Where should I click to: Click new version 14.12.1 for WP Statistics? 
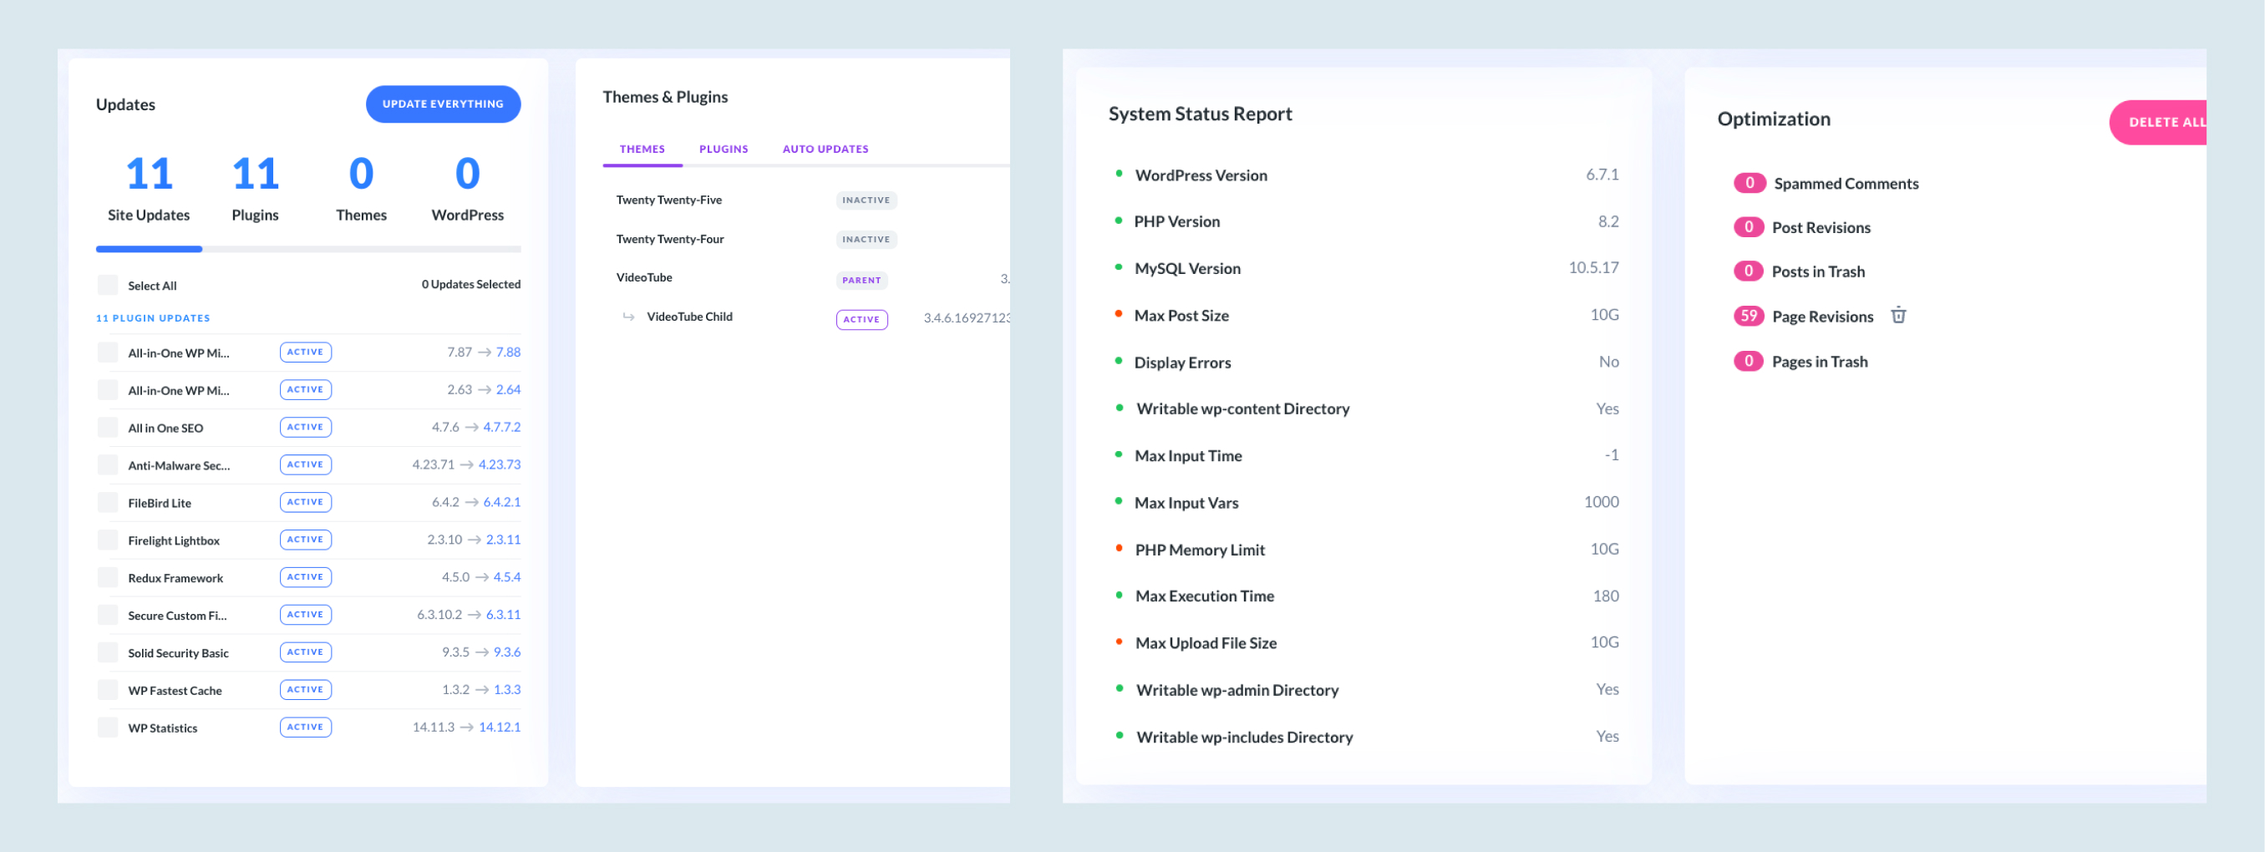(x=500, y=728)
